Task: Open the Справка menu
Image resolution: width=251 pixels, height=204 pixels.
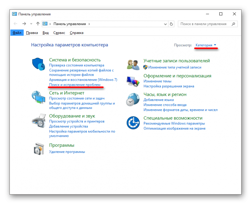Action: (77, 33)
